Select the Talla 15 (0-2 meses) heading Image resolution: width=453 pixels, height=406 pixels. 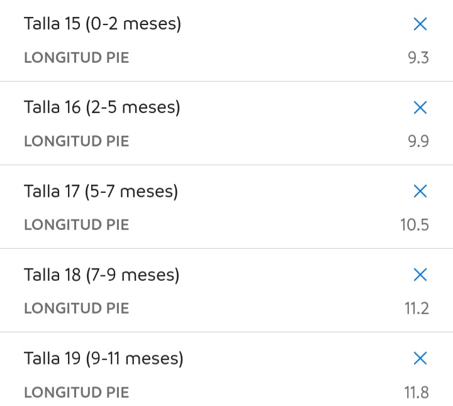coord(103,25)
